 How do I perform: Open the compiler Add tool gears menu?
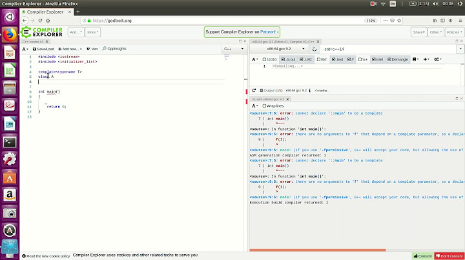click(x=438, y=59)
